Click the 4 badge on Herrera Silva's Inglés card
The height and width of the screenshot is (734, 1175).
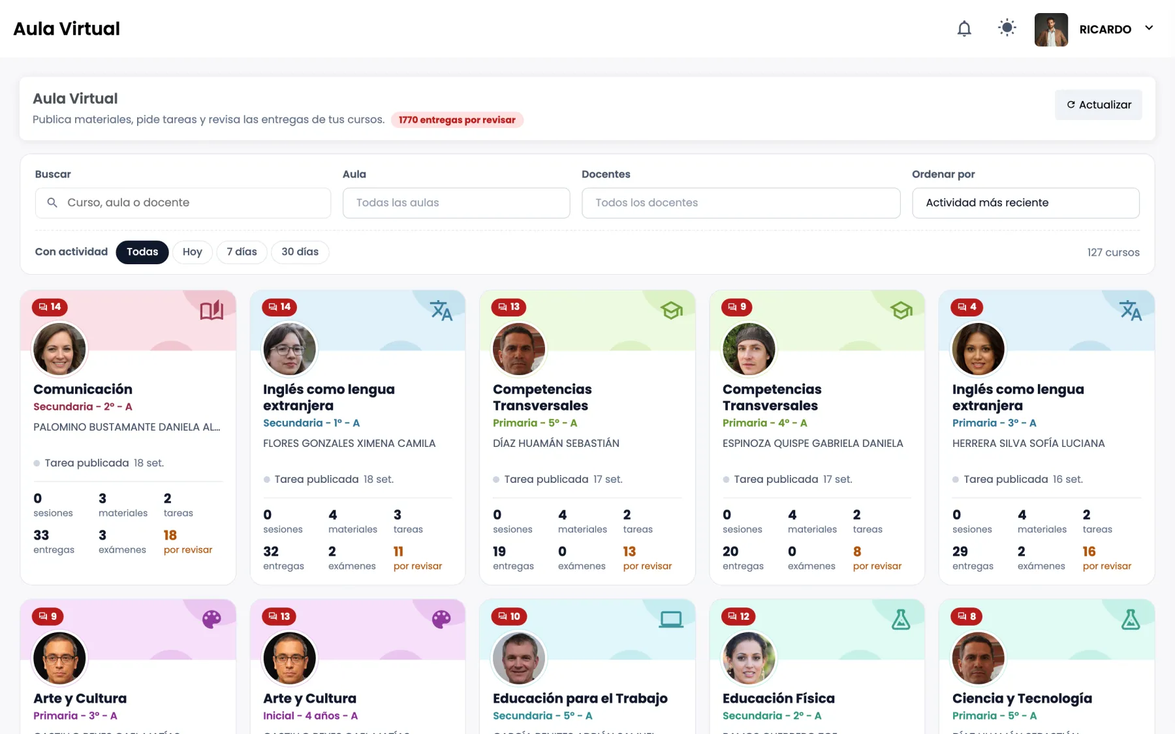pos(967,307)
